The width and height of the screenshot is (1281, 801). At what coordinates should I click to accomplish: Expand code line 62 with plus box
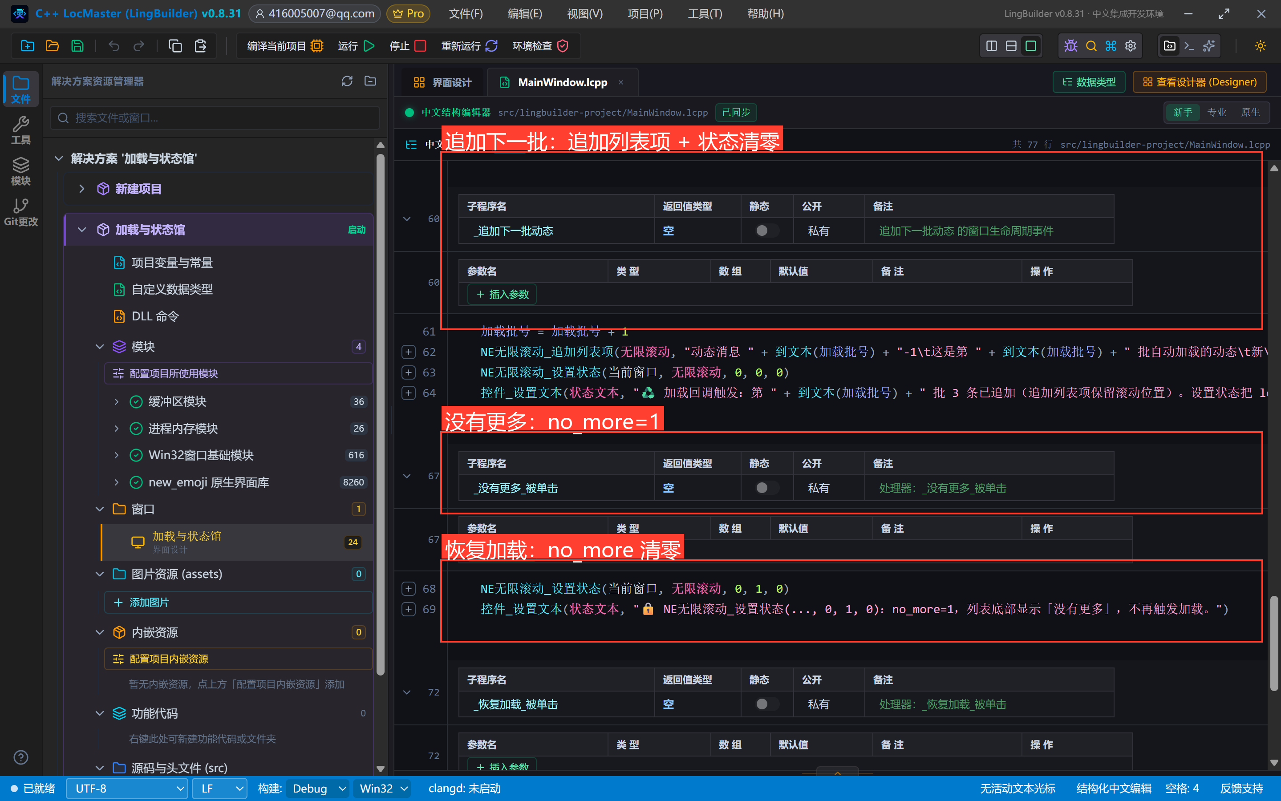click(x=409, y=352)
